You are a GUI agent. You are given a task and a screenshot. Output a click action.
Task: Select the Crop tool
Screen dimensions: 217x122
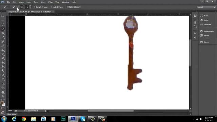(3, 33)
